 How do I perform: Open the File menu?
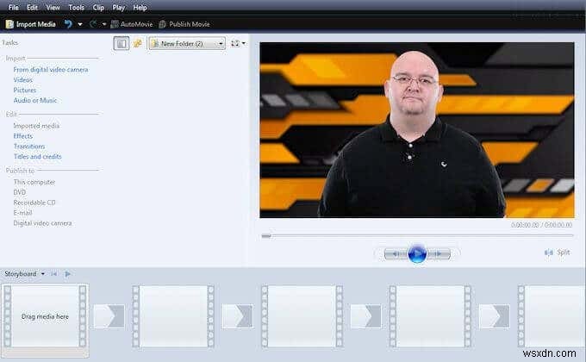(x=13, y=8)
